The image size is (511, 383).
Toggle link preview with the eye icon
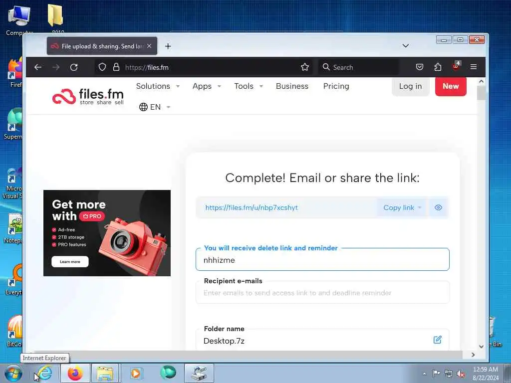438,207
